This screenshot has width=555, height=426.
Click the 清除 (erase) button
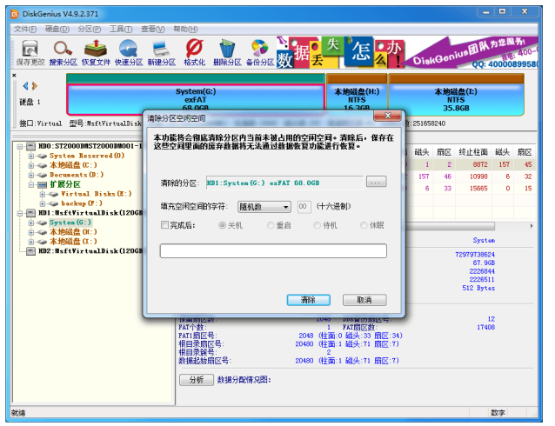[309, 300]
